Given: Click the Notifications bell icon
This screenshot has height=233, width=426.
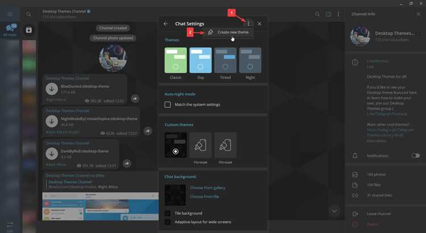Looking at the screenshot, I should 355,156.
